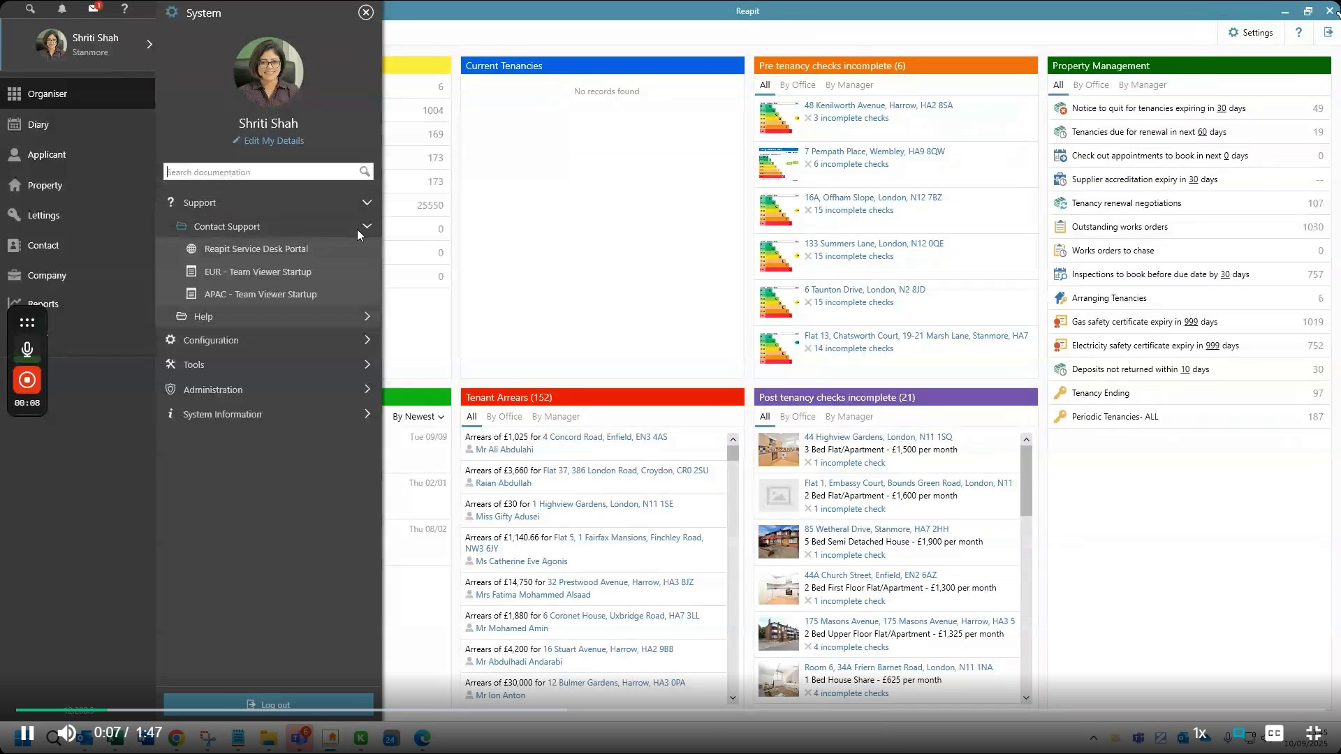Switch to By Office tab in Tenant Arrears
Image resolution: width=1341 pixels, height=754 pixels.
504,416
